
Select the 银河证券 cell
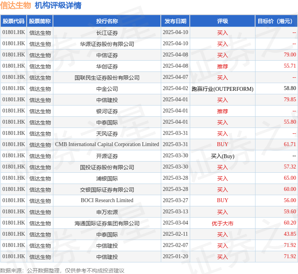tap(107, 111)
